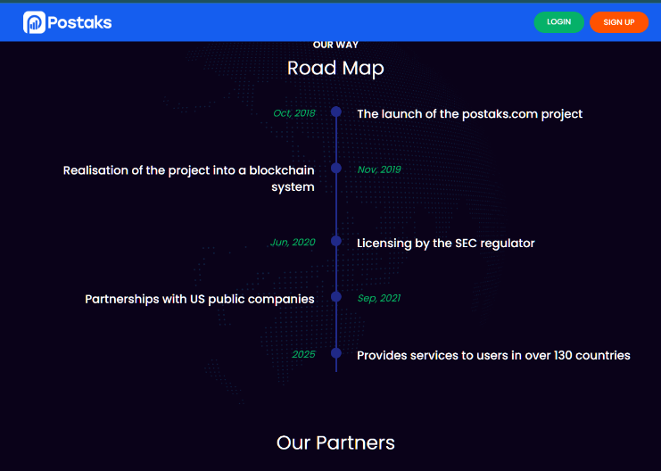Viewport: 661px width, 471px height.
Task: Select the Sep, 2021 timeline dot
Action: 336,297
